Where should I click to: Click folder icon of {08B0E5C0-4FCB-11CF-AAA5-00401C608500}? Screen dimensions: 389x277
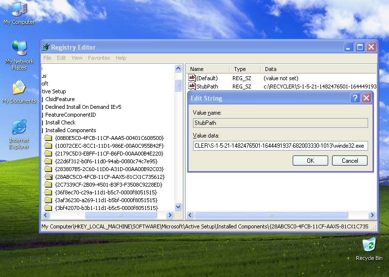[49, 138]
